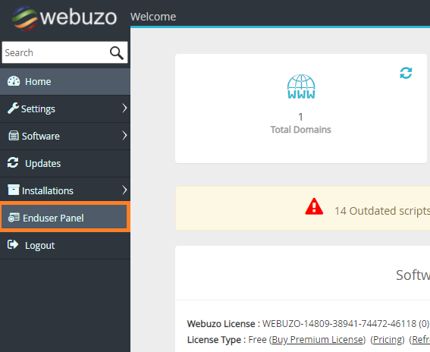Click the search magnifier icon
Viewport: 430px width, 352px height.
(117, 53)
